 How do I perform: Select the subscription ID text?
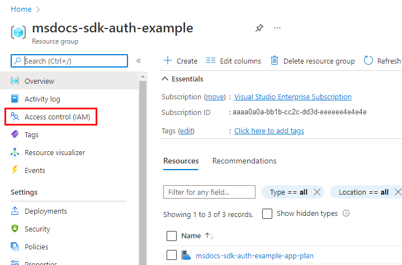pyautogui.click(x=300, y=112)
